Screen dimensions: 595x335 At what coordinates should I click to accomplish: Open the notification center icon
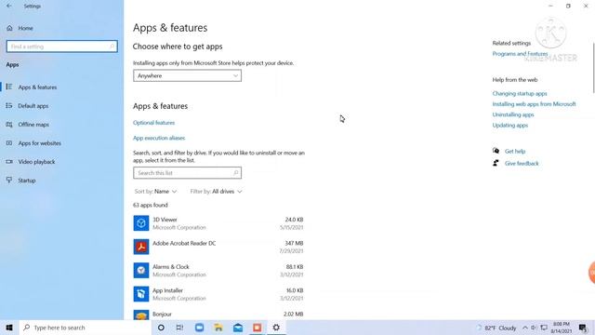pyautogui.click(x=583, y=328)
